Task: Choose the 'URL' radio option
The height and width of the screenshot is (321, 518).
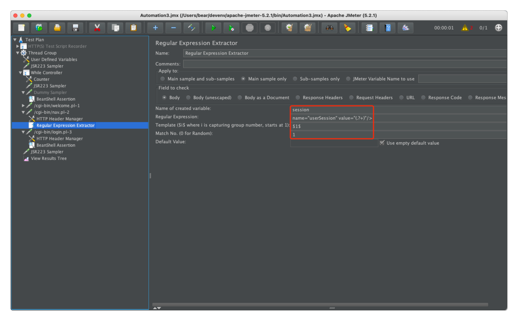Action: tap(402, 98)
